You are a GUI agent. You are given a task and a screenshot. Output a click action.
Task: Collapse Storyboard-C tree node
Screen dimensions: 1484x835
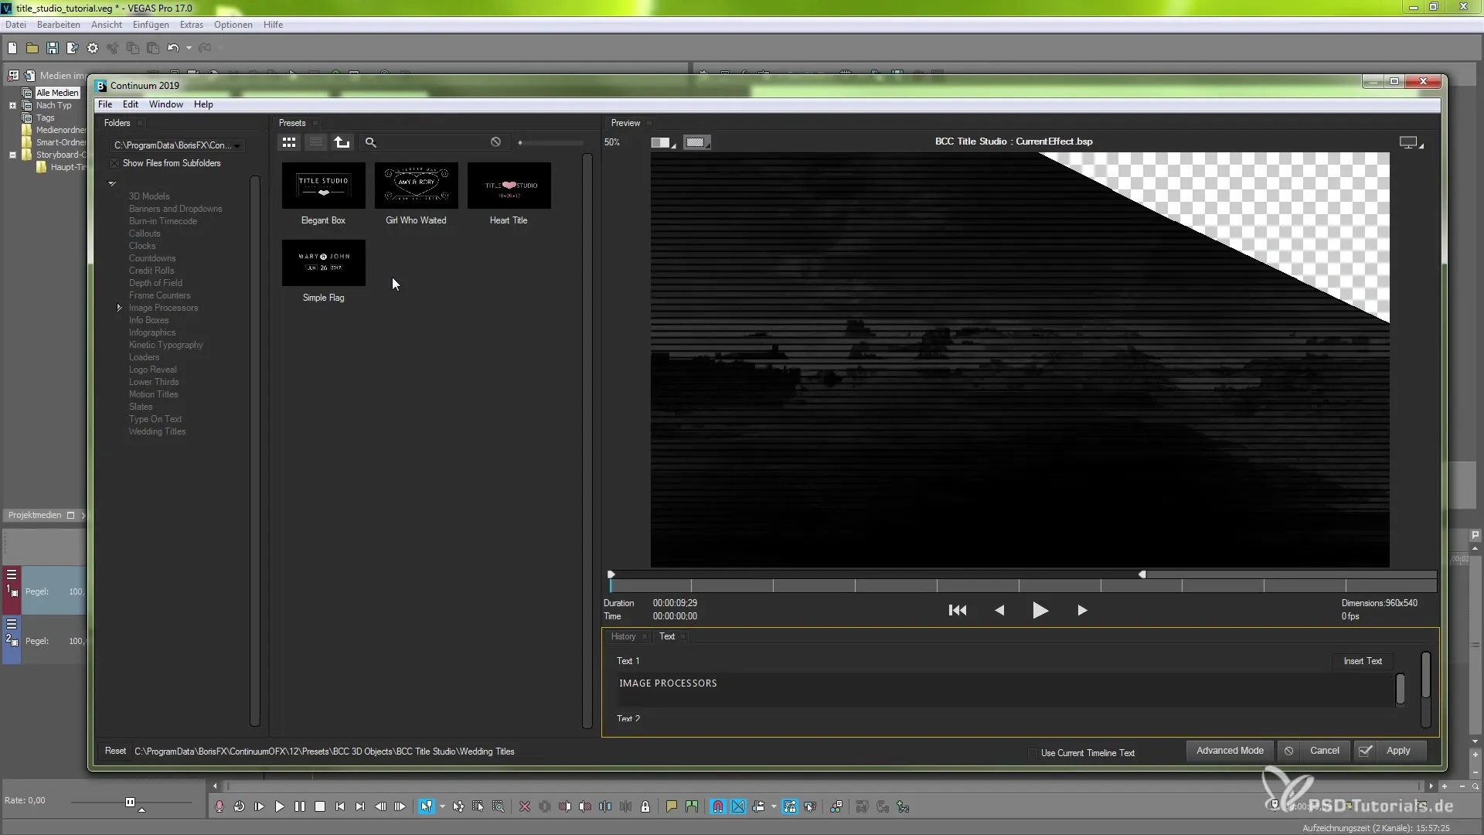tap(12, 155)
